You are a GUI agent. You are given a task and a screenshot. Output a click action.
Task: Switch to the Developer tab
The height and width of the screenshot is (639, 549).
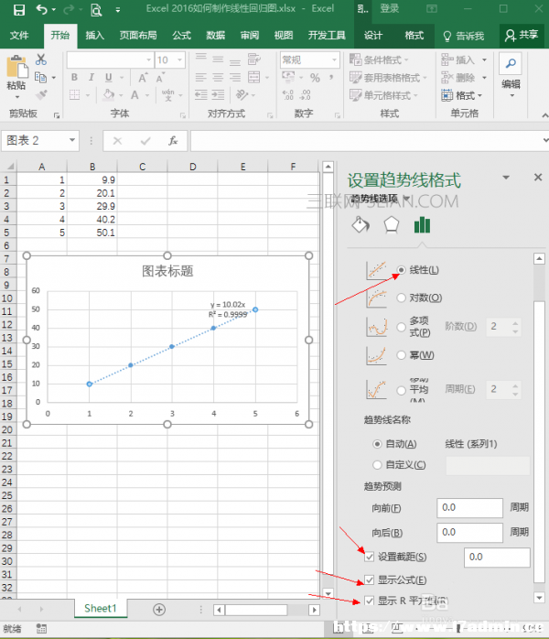(x=327, y=36)
